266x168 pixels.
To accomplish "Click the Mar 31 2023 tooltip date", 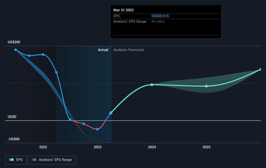I will (123, 10).
